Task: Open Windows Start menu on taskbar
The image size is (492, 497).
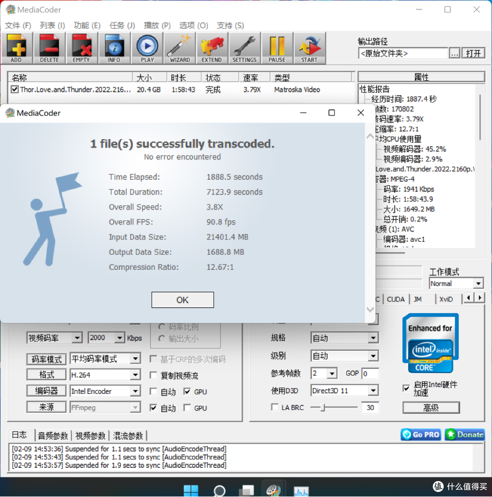Action: pyautogui.click(x=191, y=490)
